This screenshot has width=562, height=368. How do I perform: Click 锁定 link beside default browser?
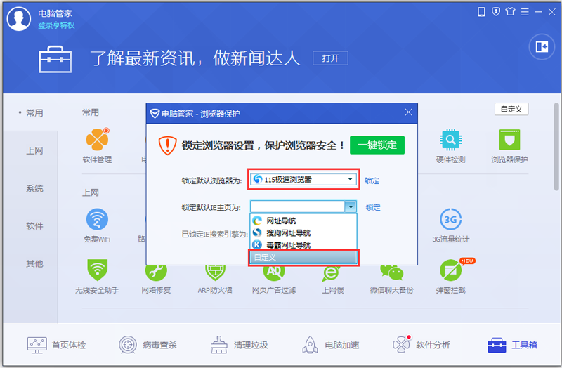coord(372,180)
